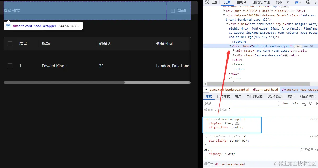Collapse the ant-card-head-wrapper div node

point(230,46)
